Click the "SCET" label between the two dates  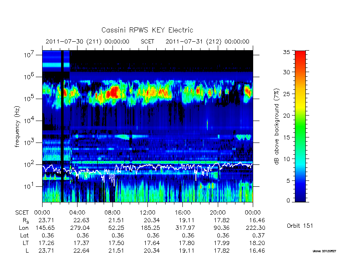(147, 41)
